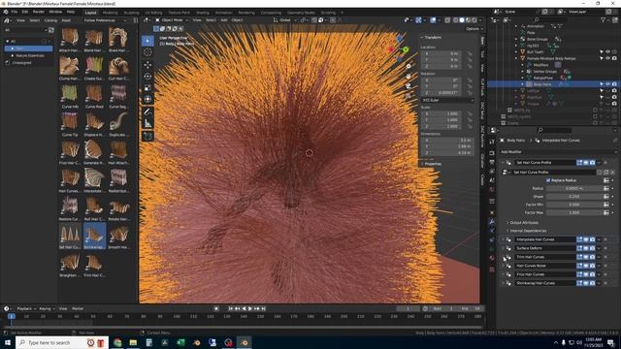Unlink the Set Hair Curve Profile node group
Image resolution: width=621 pixels, height=349 pixels.
pos(612,173)
